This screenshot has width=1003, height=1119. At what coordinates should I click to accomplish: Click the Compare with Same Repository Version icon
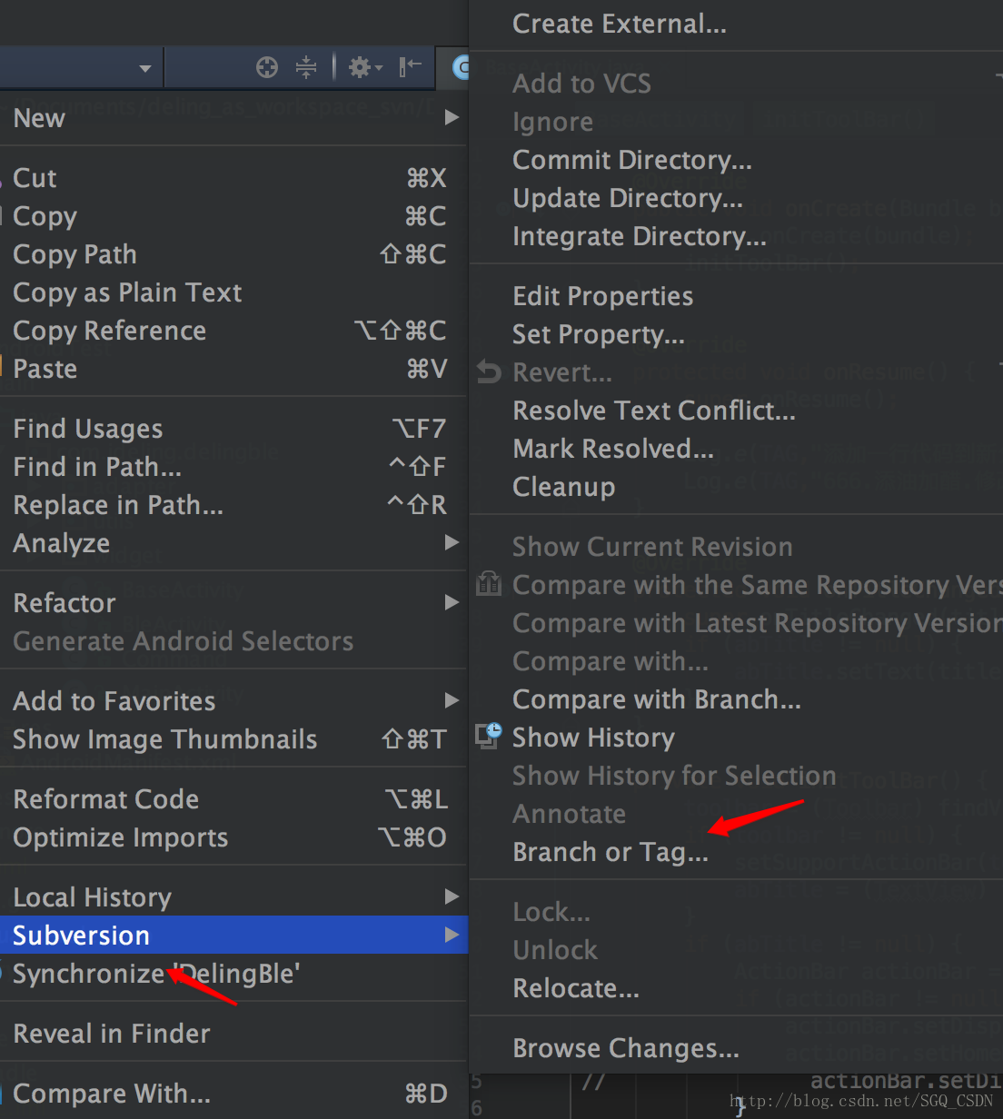[489, 584]
